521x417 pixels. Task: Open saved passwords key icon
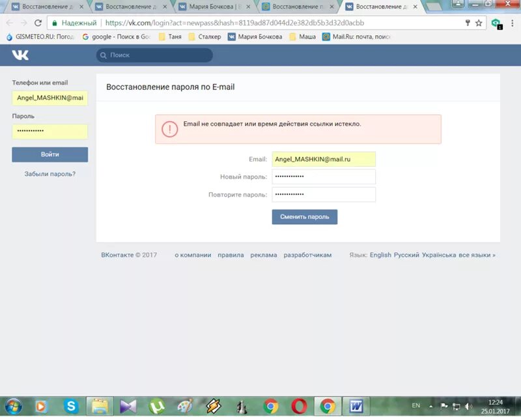pyautogui.click(x=468, y=23)
